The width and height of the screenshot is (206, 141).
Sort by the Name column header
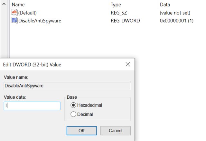pyautogui.click(x=18, y=5)
